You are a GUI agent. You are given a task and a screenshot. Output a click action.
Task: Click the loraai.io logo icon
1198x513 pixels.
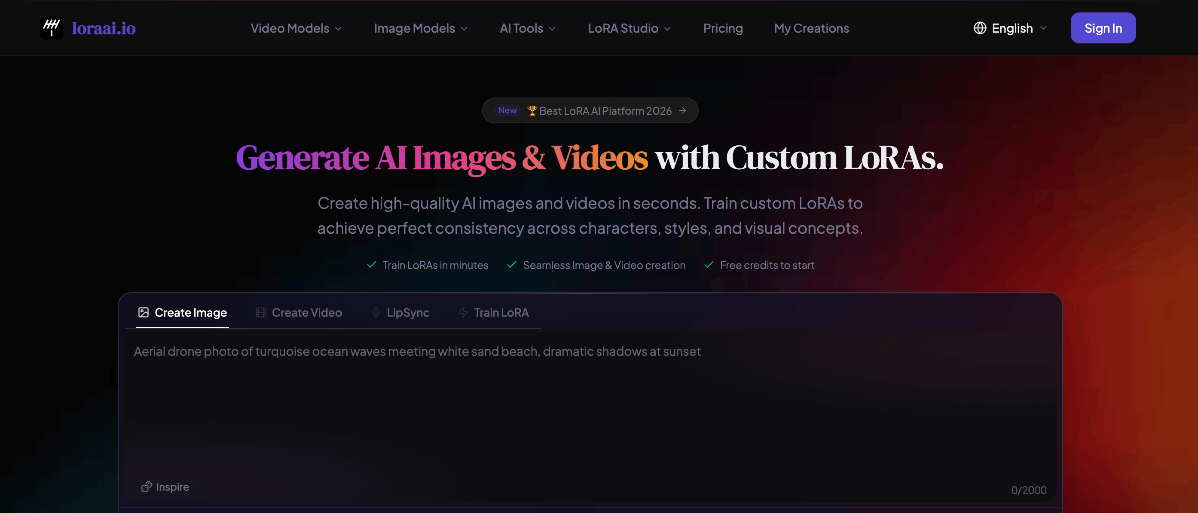[x=51, y=28]
